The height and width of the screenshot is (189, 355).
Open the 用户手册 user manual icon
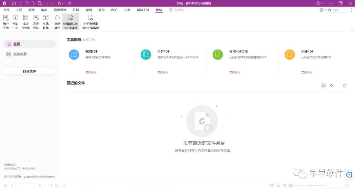coord(6,22)
